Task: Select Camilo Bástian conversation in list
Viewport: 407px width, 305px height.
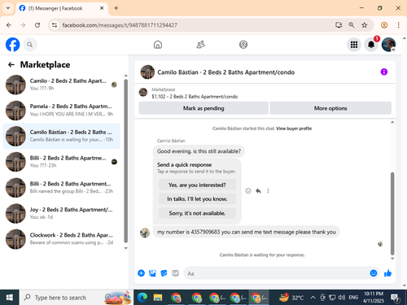Action: (x=61, y=136)
